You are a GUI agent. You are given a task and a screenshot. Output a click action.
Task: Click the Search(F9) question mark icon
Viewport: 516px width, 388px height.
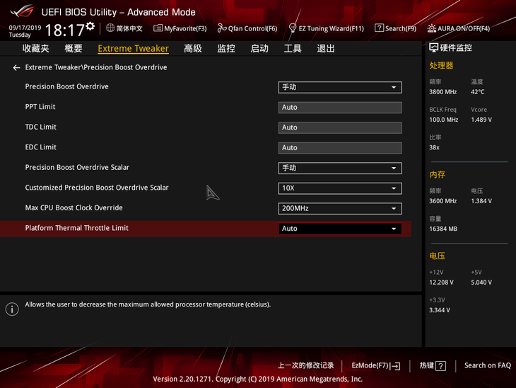point(379,28)
